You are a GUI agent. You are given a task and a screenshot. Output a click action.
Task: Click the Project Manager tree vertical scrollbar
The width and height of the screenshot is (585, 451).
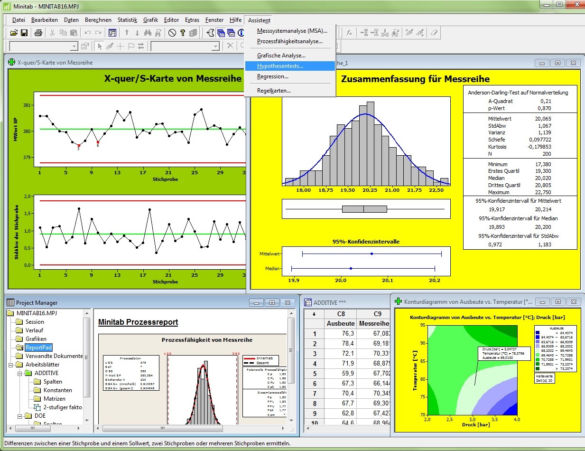tap(86, 366)
